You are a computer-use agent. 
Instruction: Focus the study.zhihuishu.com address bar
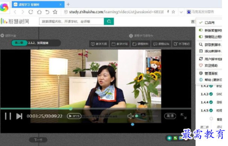pyautogui.click(x=116, y=12)
